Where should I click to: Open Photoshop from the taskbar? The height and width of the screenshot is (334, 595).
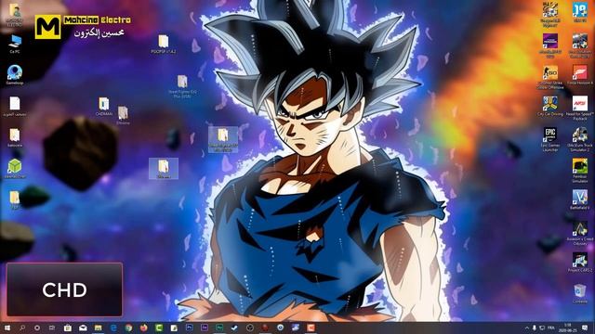[x=190, y=328]
